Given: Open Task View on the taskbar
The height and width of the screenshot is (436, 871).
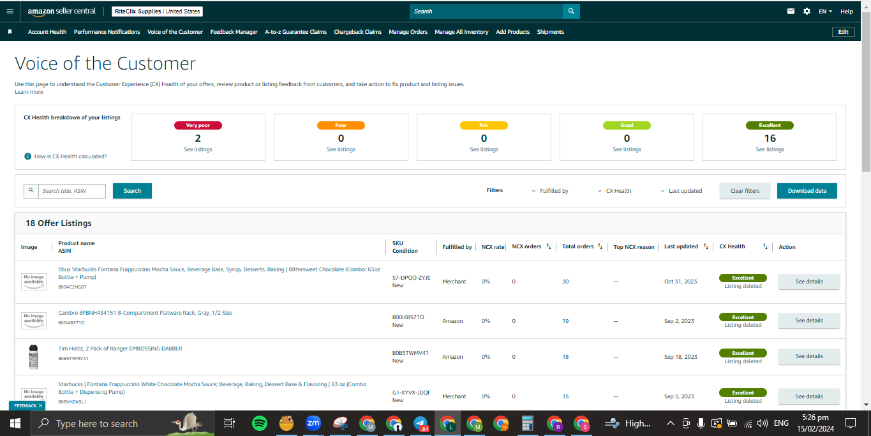Looking at the screenshot, I should coord(230,423).
